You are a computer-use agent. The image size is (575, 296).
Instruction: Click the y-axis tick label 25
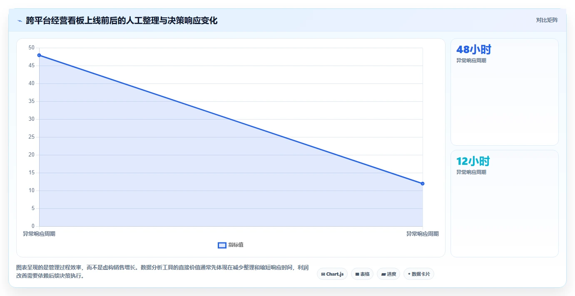32,137
